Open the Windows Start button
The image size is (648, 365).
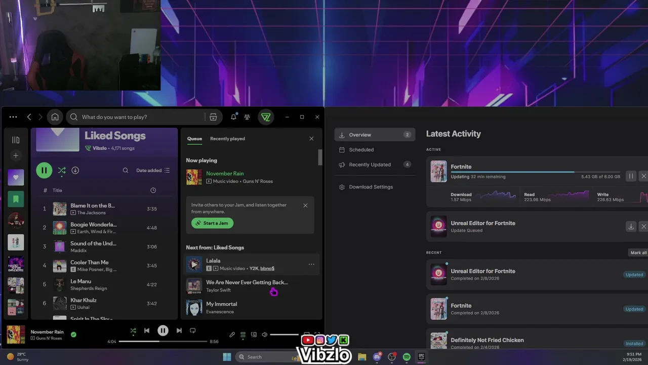227,357
